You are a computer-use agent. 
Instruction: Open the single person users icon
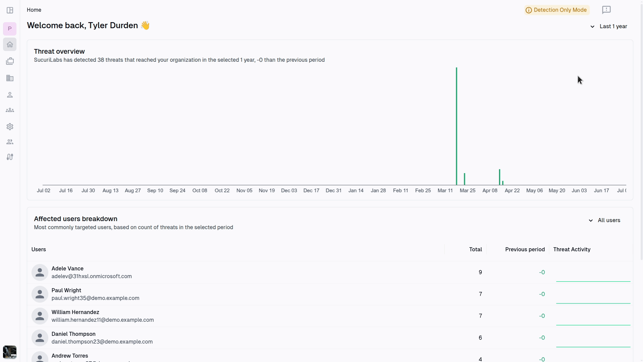[10, 95]
